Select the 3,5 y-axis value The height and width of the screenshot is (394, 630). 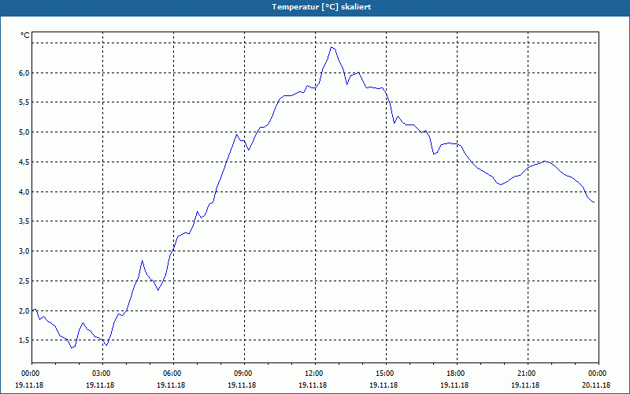pyautogui.click(x=24, y=221)
